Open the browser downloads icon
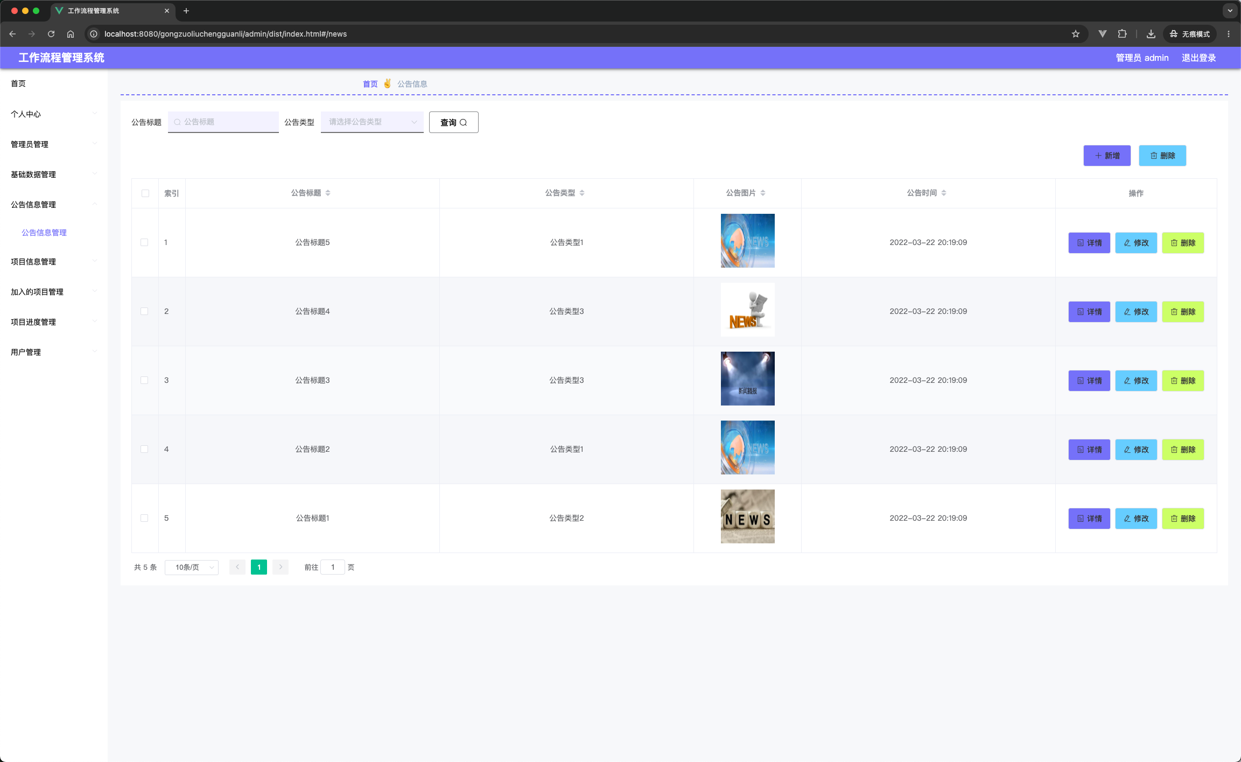Screen dimensions: 1241x762 coord(1151,34)
